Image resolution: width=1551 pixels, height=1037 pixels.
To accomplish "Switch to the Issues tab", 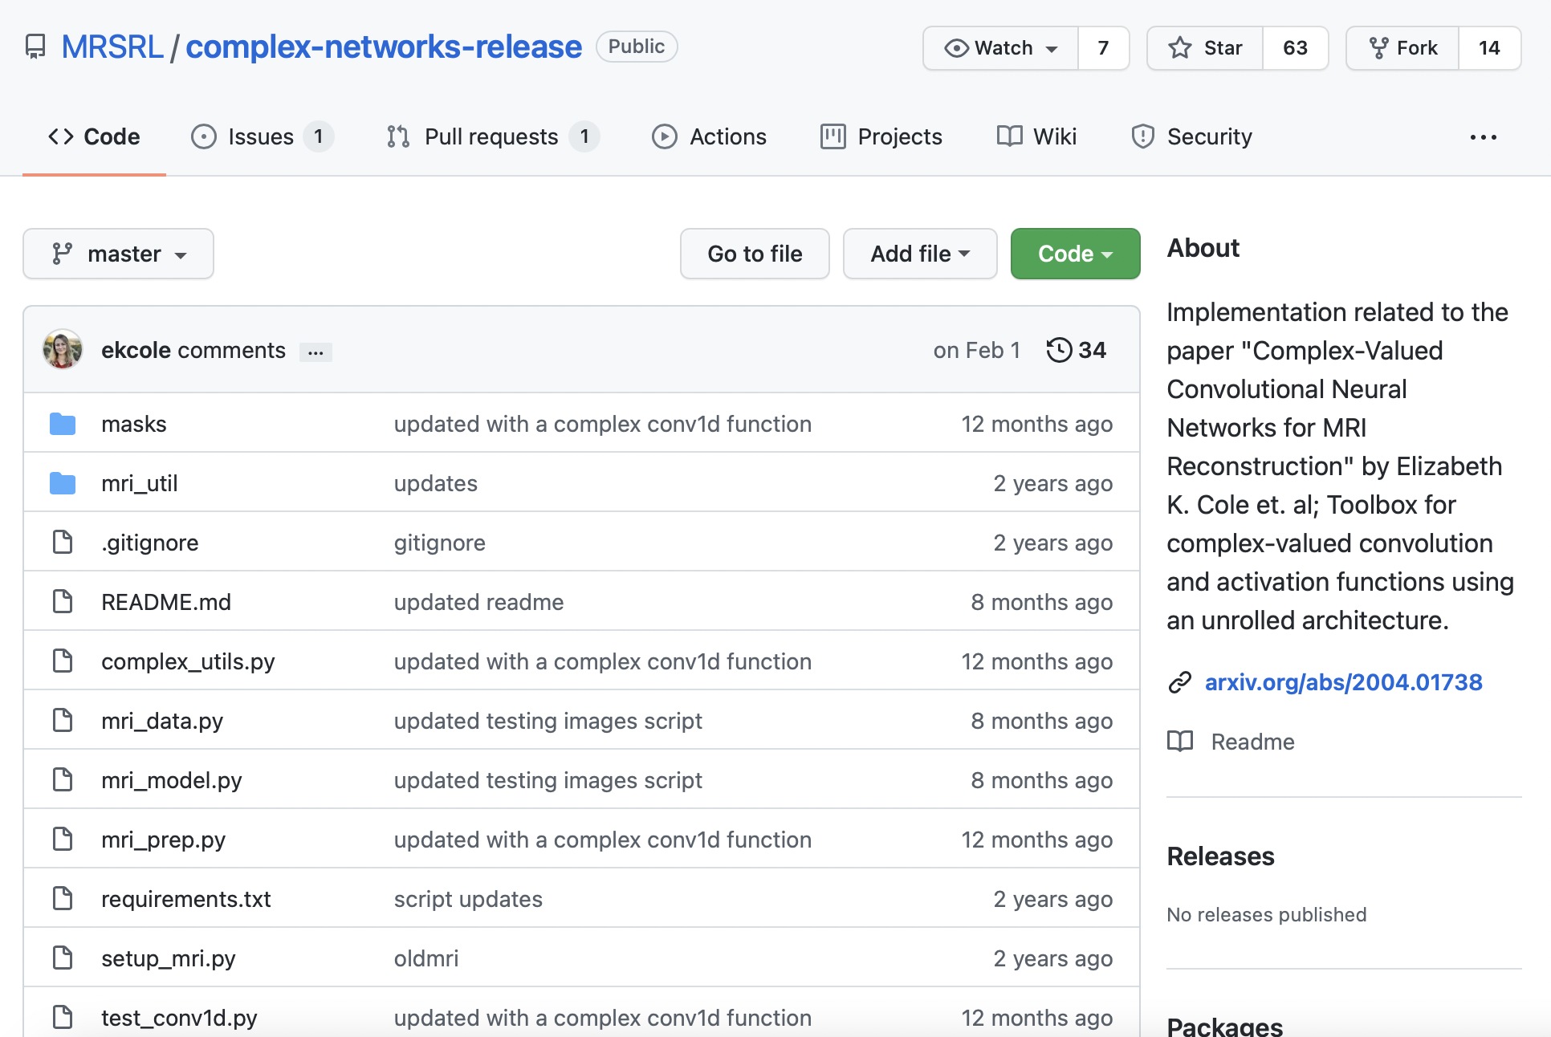I will pyautogui.click(x=262, y=136).
